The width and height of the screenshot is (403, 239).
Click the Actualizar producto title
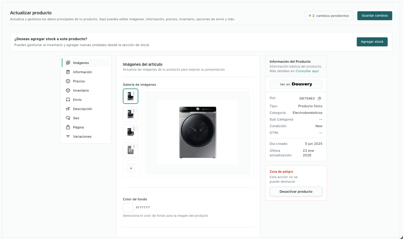pyautogui.click(x=31, y=13)
